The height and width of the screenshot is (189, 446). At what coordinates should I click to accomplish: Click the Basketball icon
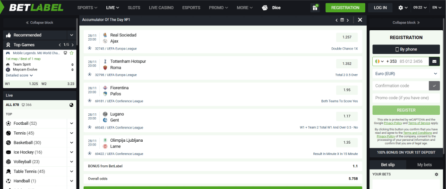8,143
